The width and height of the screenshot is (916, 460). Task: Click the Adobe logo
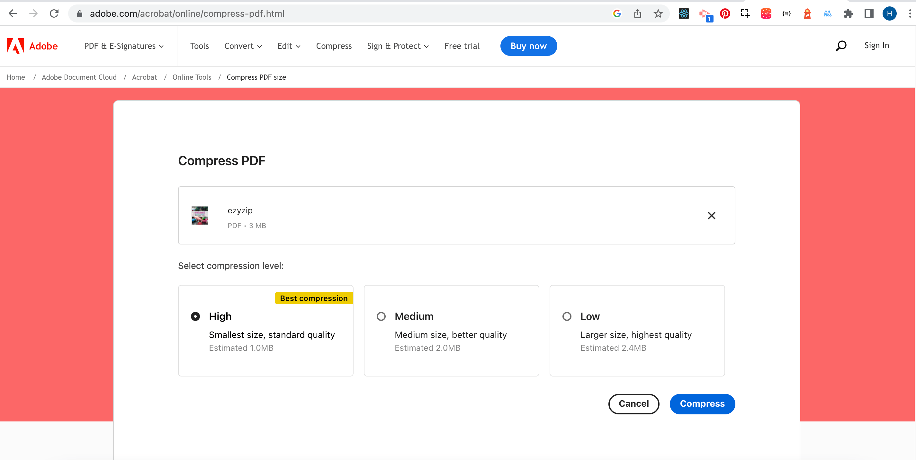coord(32,46)
